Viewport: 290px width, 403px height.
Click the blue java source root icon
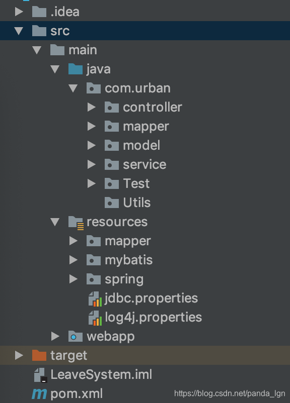76,69
